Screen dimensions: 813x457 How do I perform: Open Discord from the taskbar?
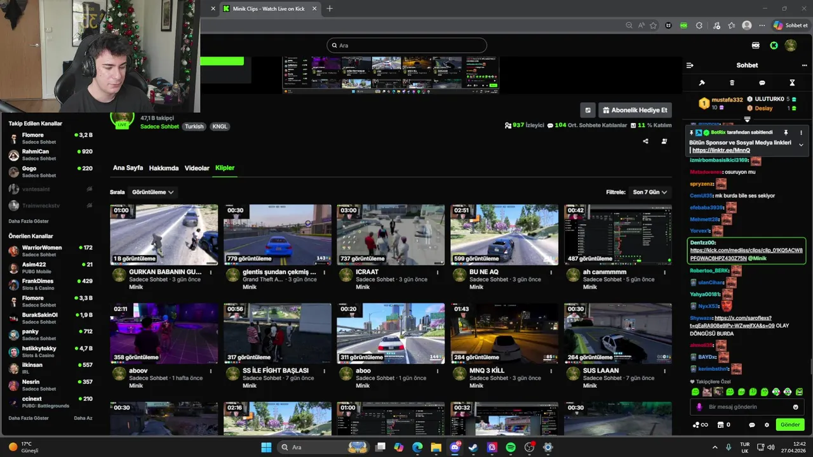(x=455, y=447)
